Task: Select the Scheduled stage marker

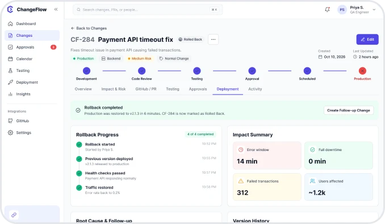Action: (x=307, y=71)
